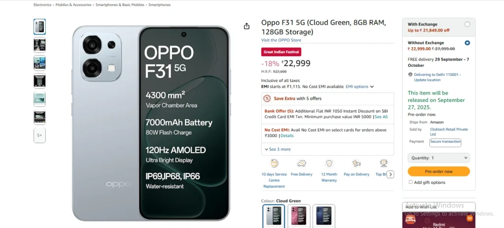Show the 5+ more images thumbnail
504x228 pixels.
pyautogui.click(x=39, y=135)
